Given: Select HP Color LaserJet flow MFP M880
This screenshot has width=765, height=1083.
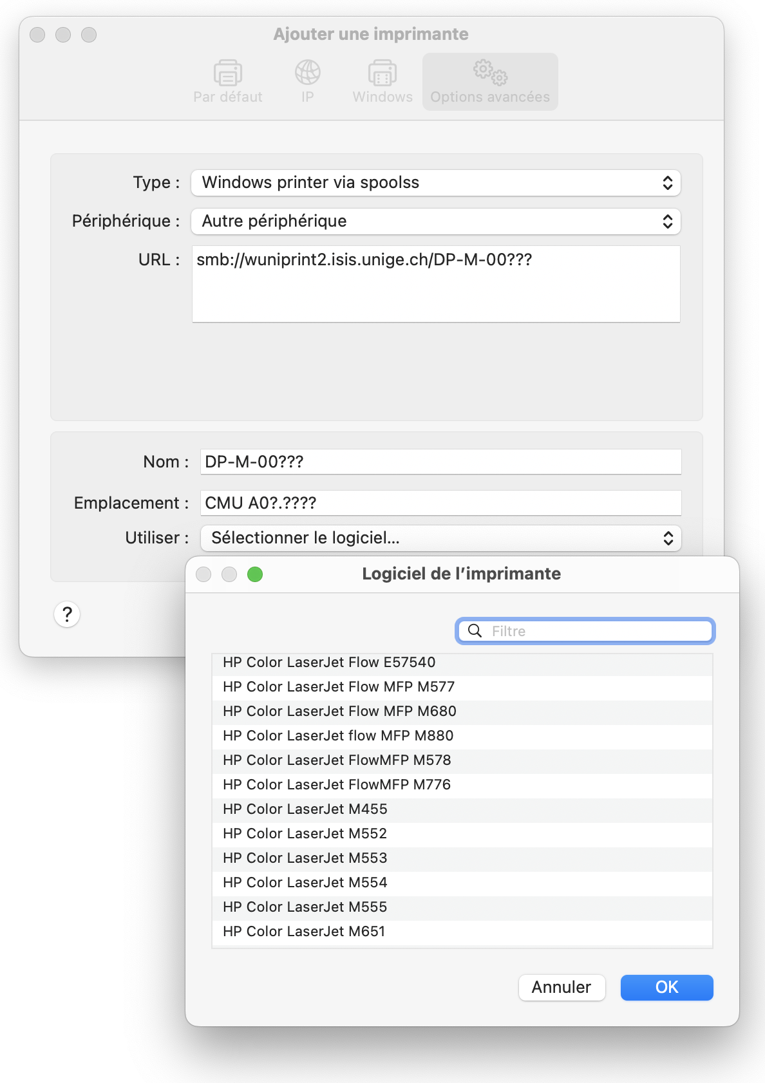Looking at the screenshot, I should point(462,737).
